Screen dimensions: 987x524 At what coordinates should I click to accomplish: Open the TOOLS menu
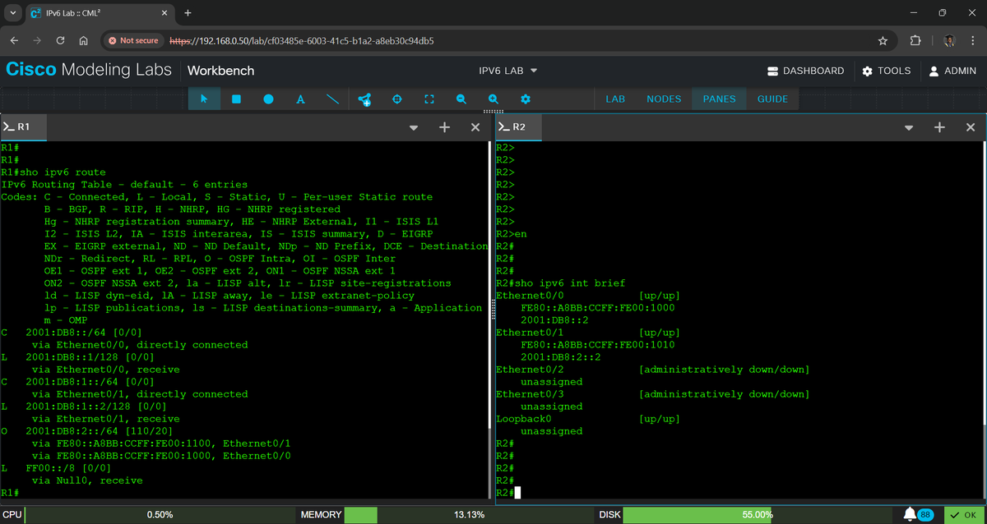887,71
